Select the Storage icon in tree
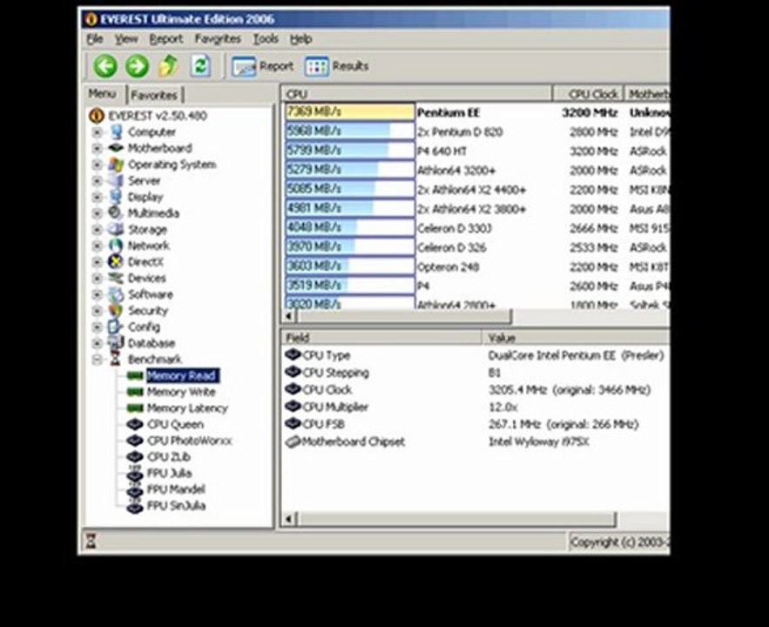 (x=116, y=229)
